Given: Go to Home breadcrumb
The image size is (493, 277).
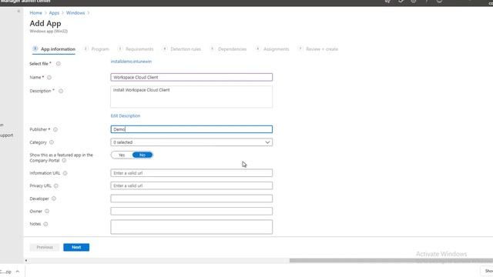Looking at the screenshot, I should click(36, 13).
